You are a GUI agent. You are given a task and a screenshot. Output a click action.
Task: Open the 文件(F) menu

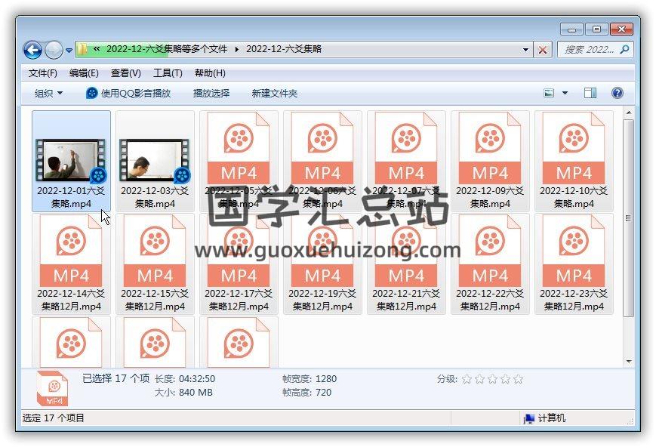[x=43, y=73]
